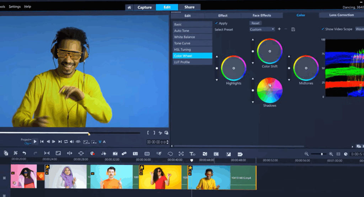Open the Face Effects tab

tap(262, 15)
